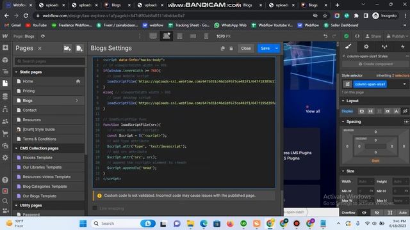410x230 pixels.
Task: Open the Pages panel icon in sidebar
Action: [5, 83]
